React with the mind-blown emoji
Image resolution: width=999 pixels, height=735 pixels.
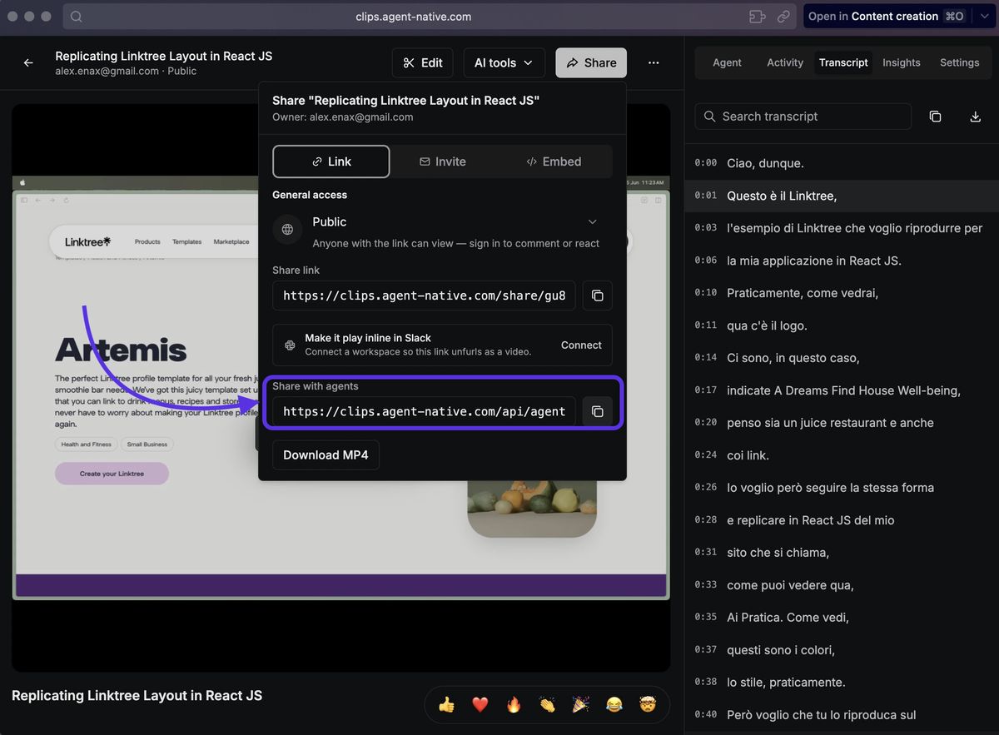point(647,705)
